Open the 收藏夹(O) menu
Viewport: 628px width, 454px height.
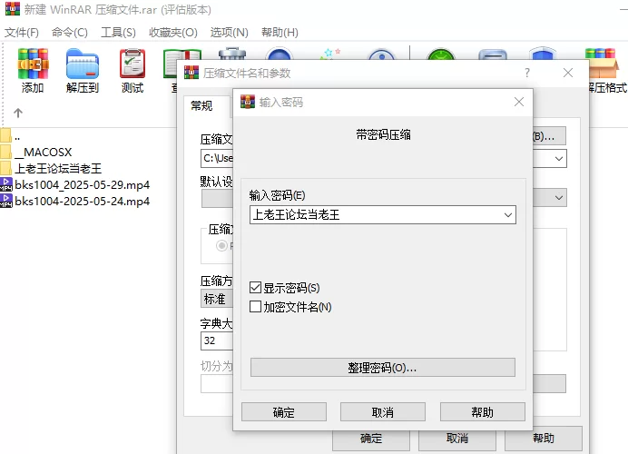(173, 33)
